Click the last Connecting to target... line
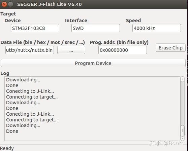This screenshot has width=188, height=151. pos(32,120)
